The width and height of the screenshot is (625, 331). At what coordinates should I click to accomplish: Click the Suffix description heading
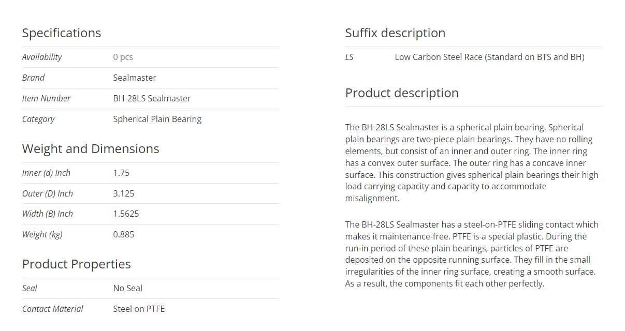pyautogui.click(x=396, y=33)
